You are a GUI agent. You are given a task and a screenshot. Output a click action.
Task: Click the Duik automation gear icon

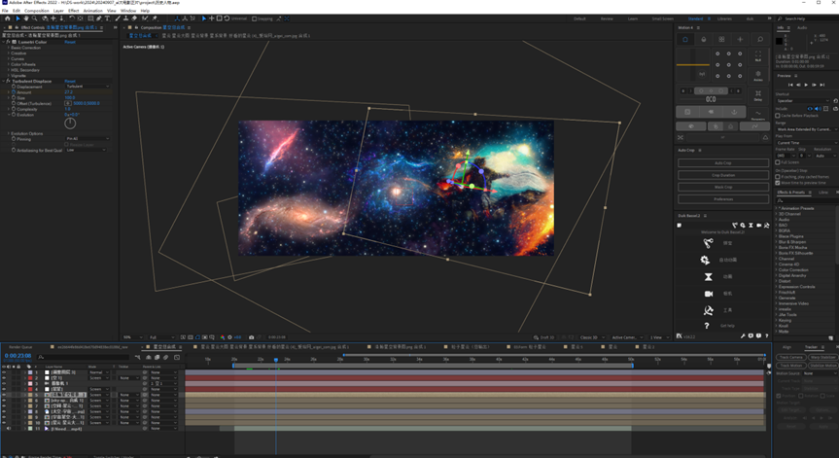pos(705,260)
